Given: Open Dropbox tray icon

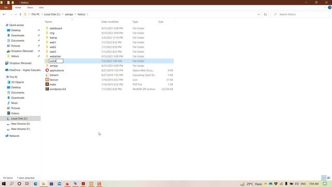Looking at the screenshot, I should click(275, 184).
